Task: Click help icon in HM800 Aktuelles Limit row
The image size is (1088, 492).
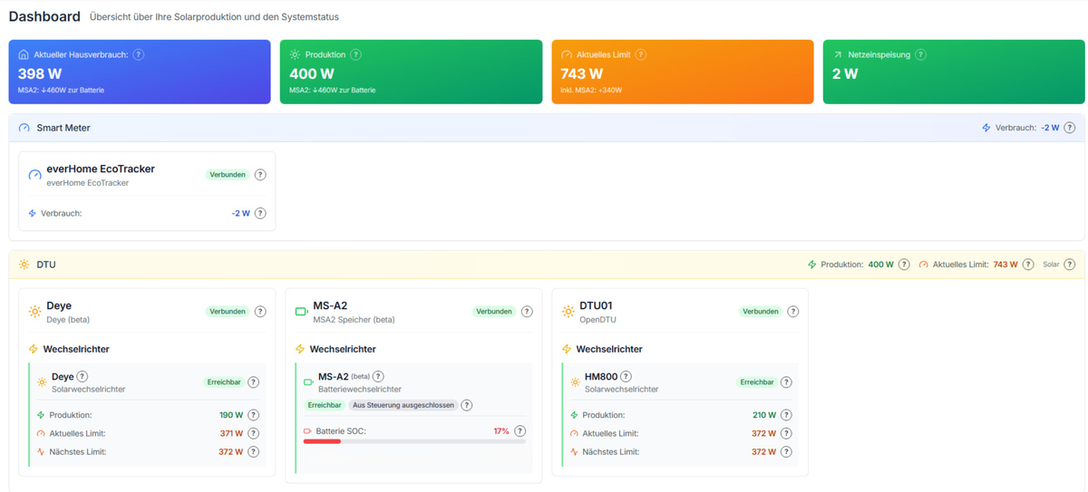Action: (x=786, y=433)
